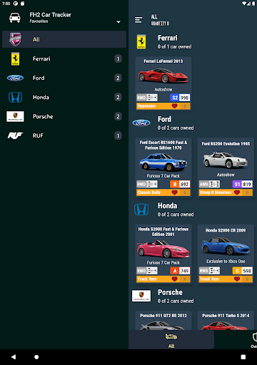Tap the Ford oval logo in the sidebar
Screen dimensions: 257x365
15,78
